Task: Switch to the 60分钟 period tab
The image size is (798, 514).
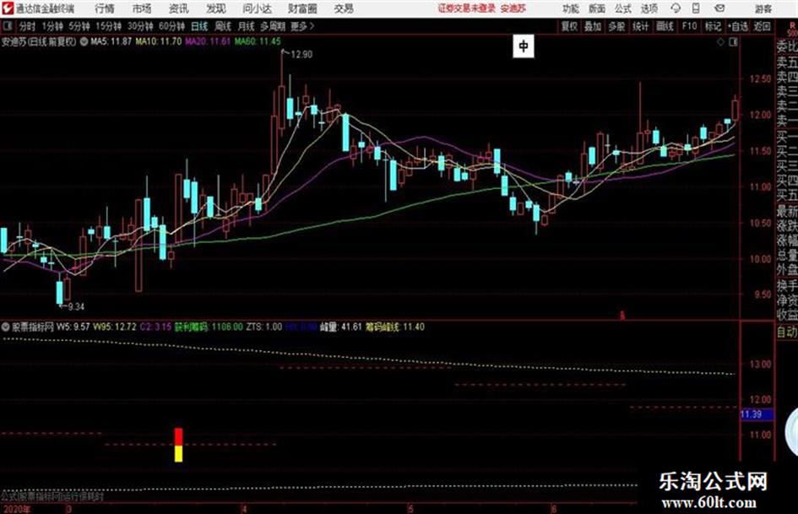Action: tap(171, 26)
